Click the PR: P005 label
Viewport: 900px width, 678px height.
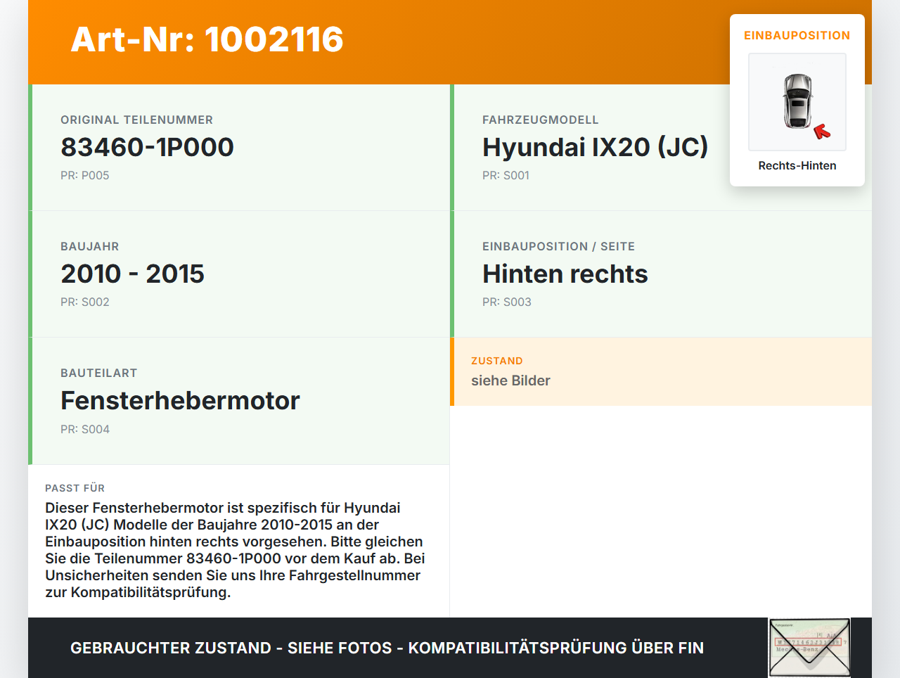pyautogui.click(x=85, y=175)
